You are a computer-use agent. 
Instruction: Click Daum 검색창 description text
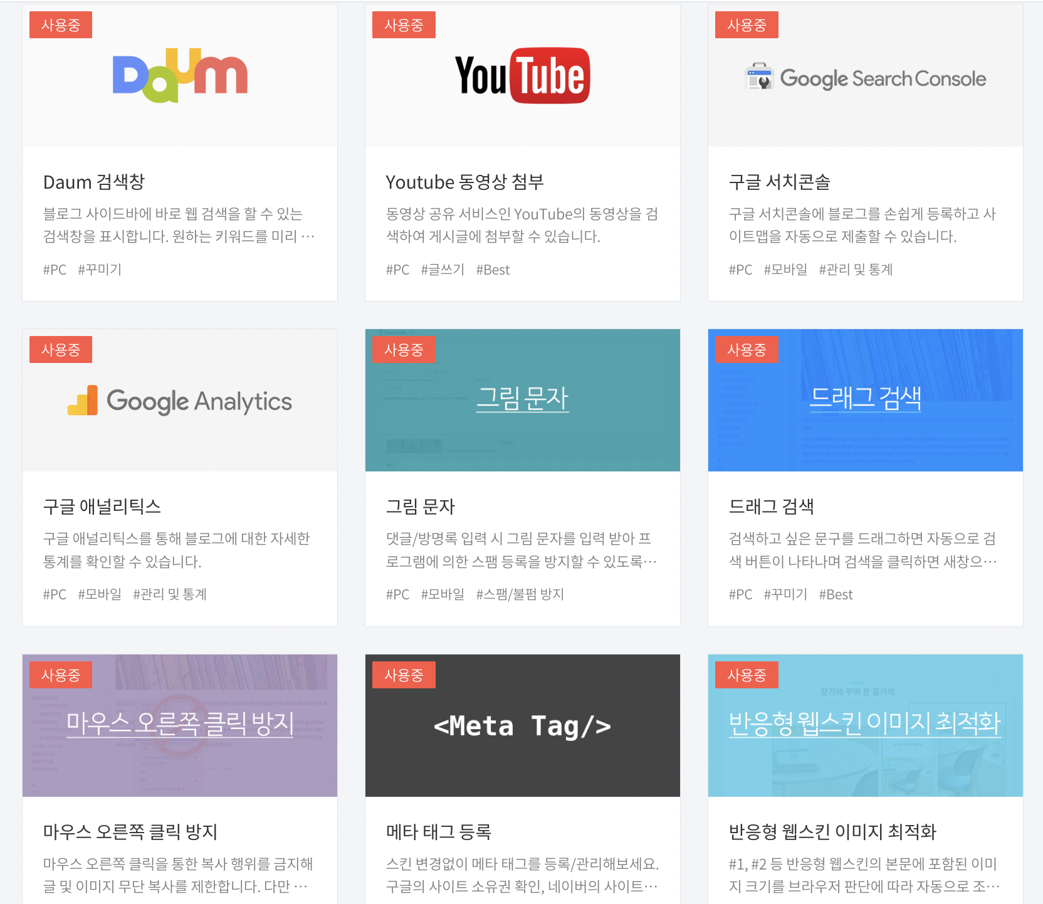pyautogui.click(x=179, y=225)
